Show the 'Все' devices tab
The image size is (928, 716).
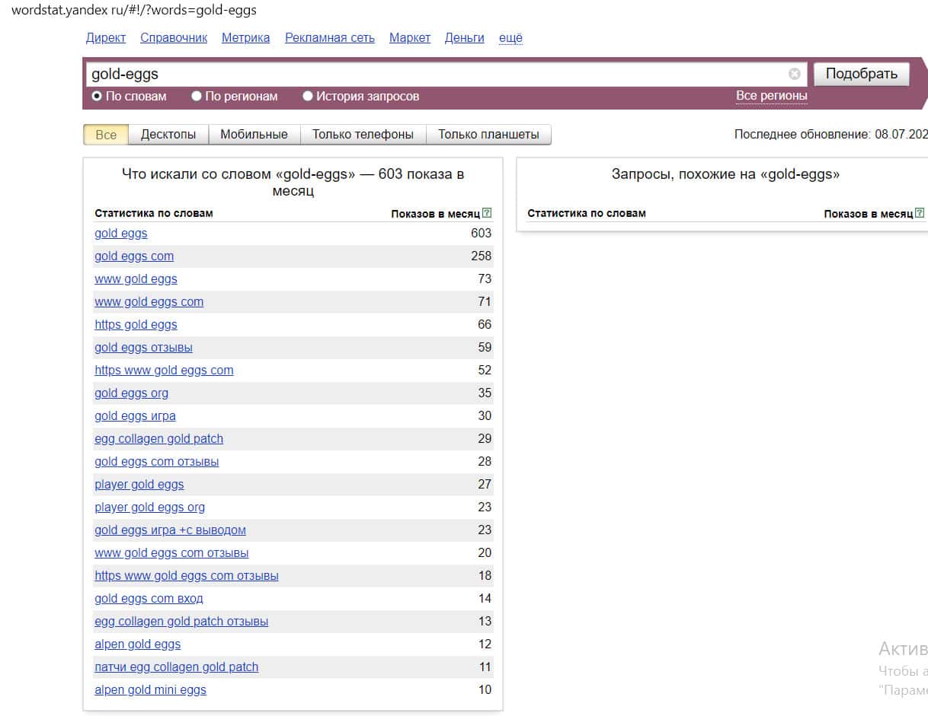coord(106,135)
